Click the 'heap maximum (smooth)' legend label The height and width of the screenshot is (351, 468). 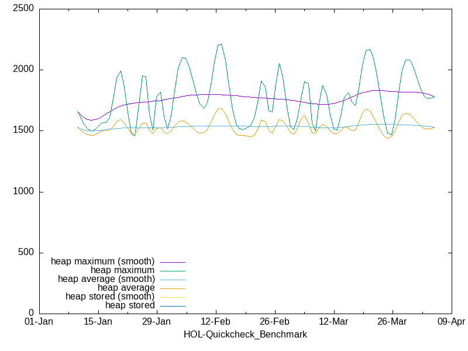(x=103, y=261)
